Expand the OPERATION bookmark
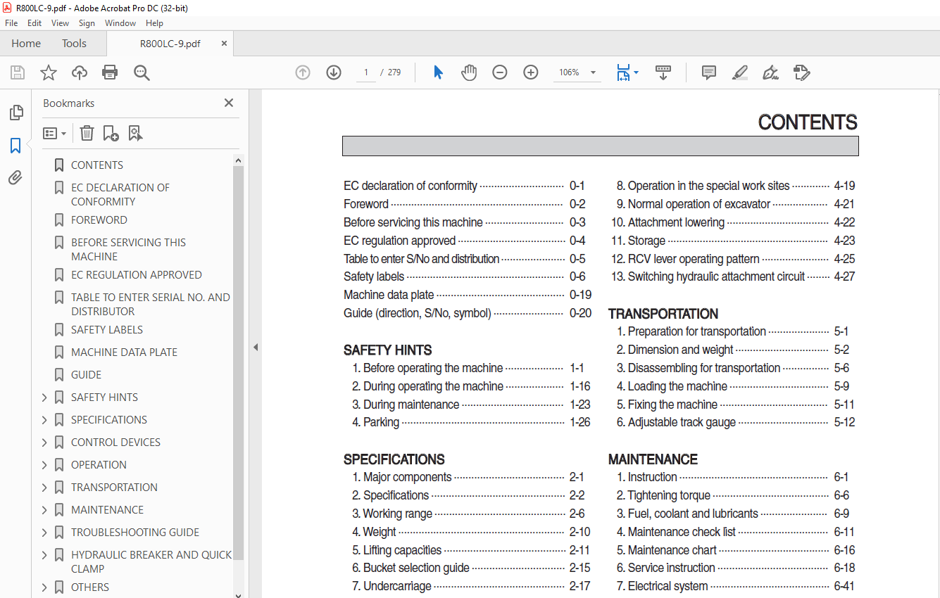Viewport: 940px width, 598px height. click(x=44, y=465)
